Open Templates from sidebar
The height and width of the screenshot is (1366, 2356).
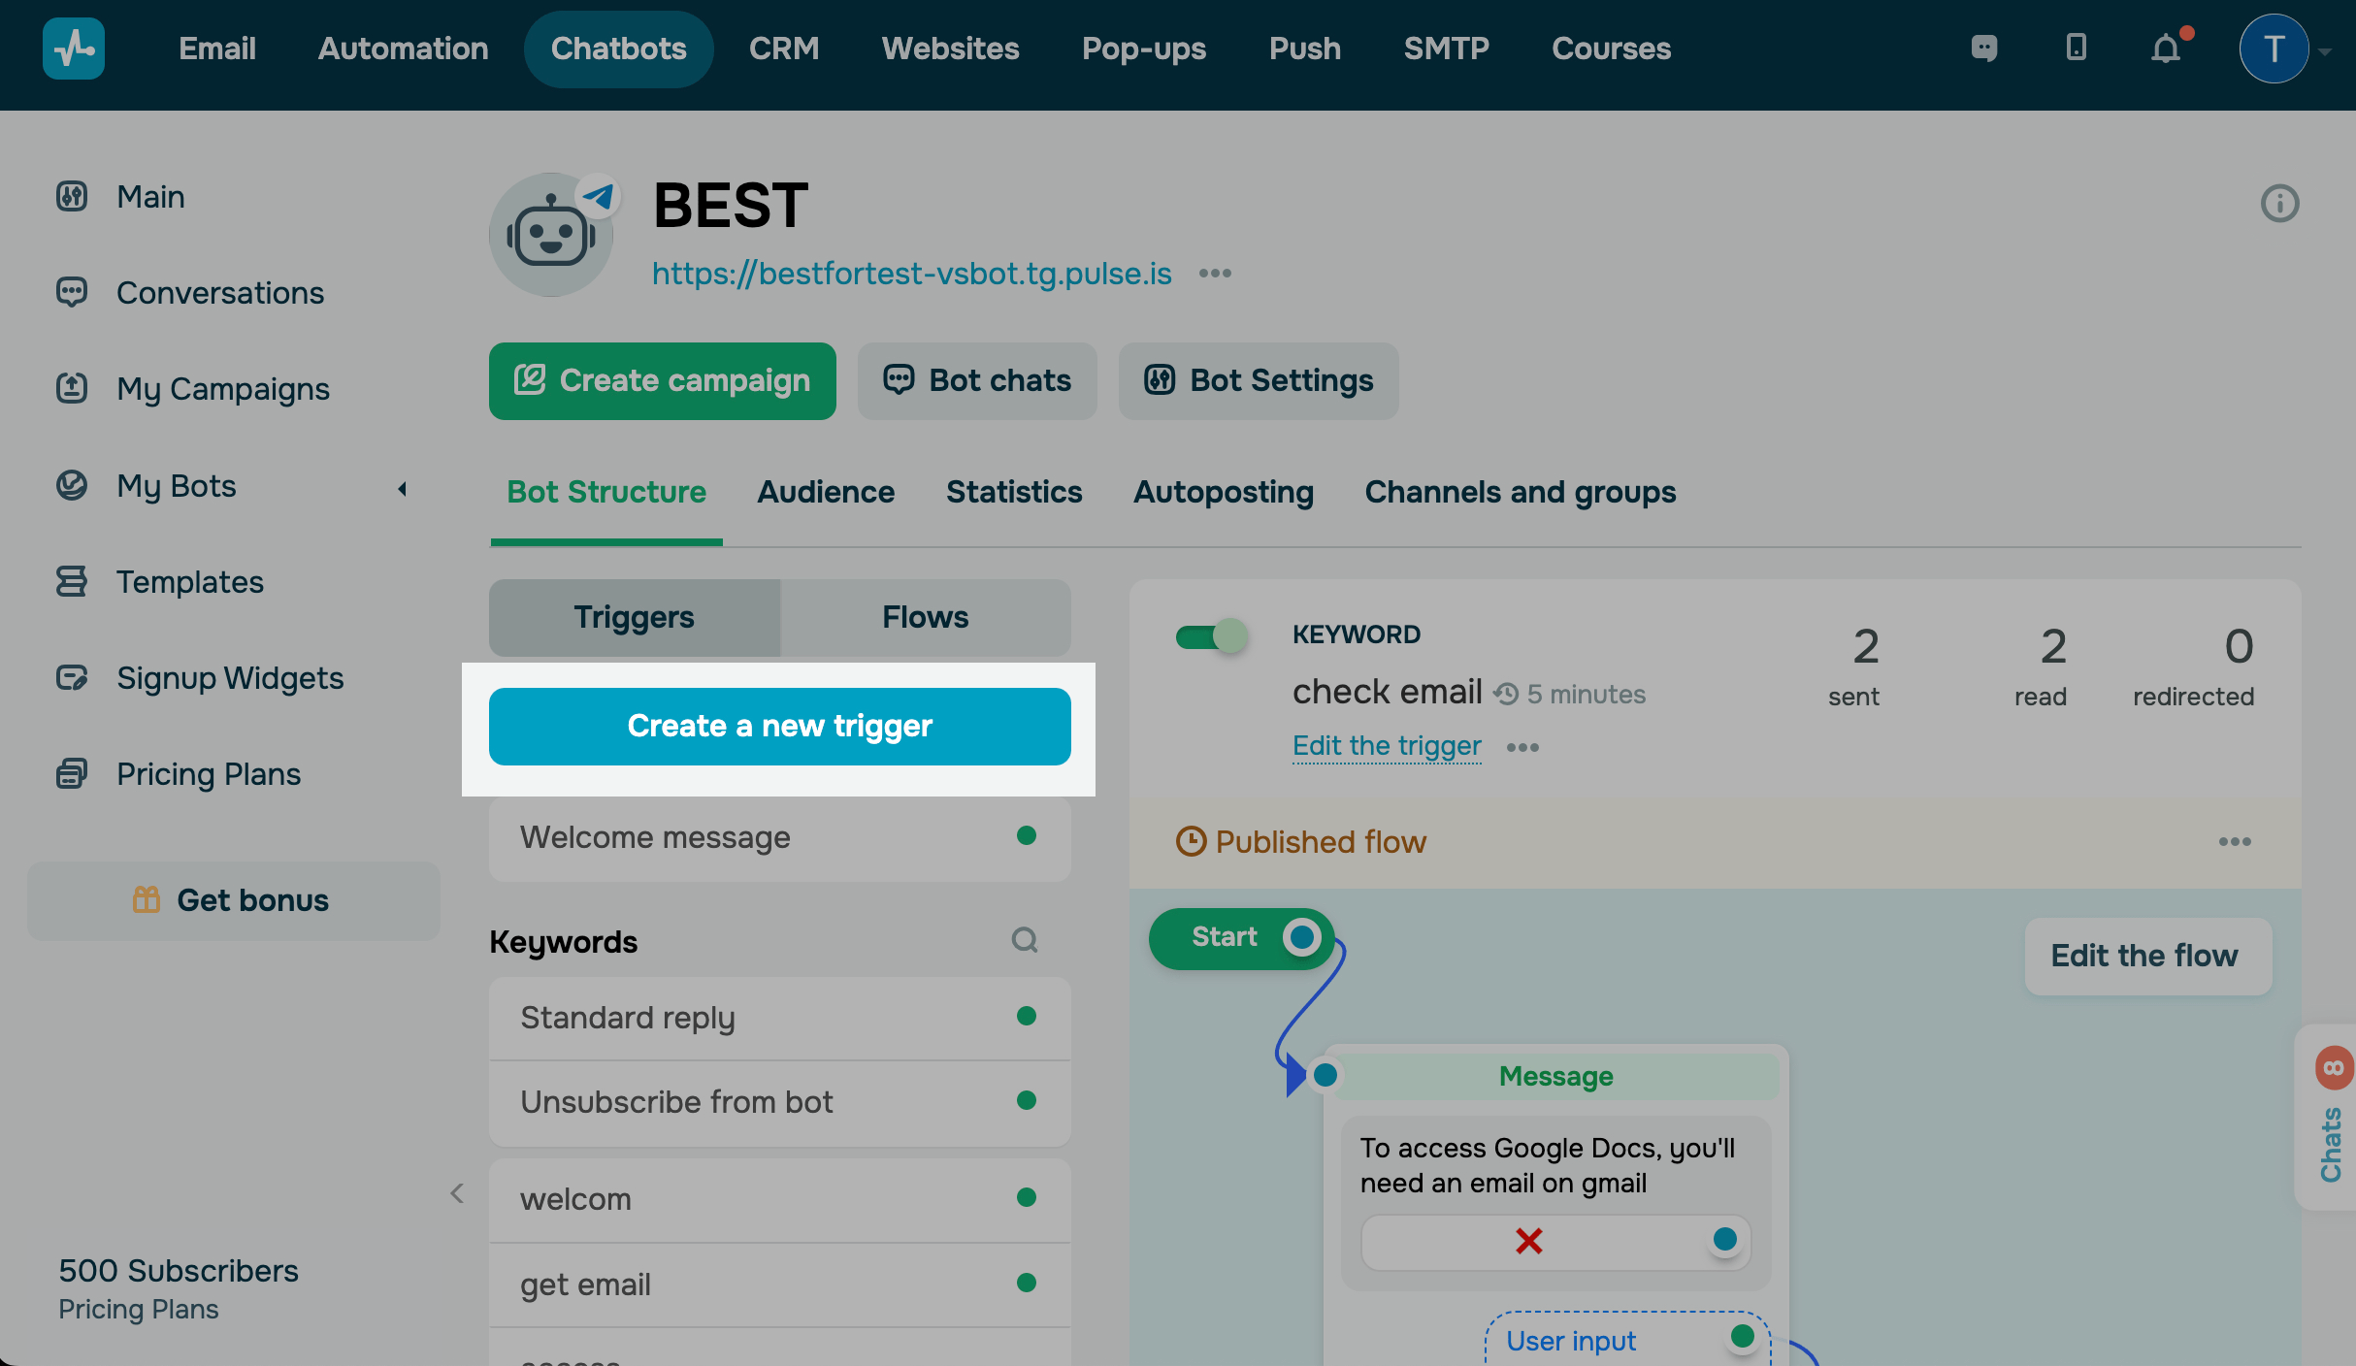tap(189, 581)
